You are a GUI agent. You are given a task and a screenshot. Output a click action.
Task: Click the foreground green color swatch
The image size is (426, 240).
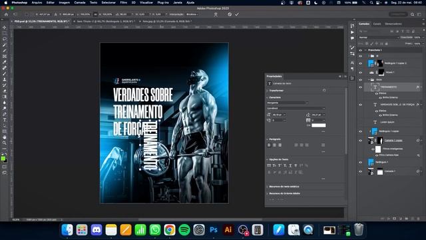pyautogui.click(x=3, y=159)
